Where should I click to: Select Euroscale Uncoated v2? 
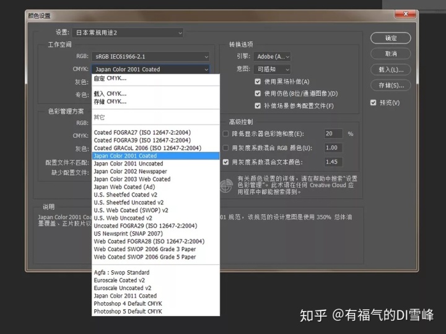[x=155, y=288]
